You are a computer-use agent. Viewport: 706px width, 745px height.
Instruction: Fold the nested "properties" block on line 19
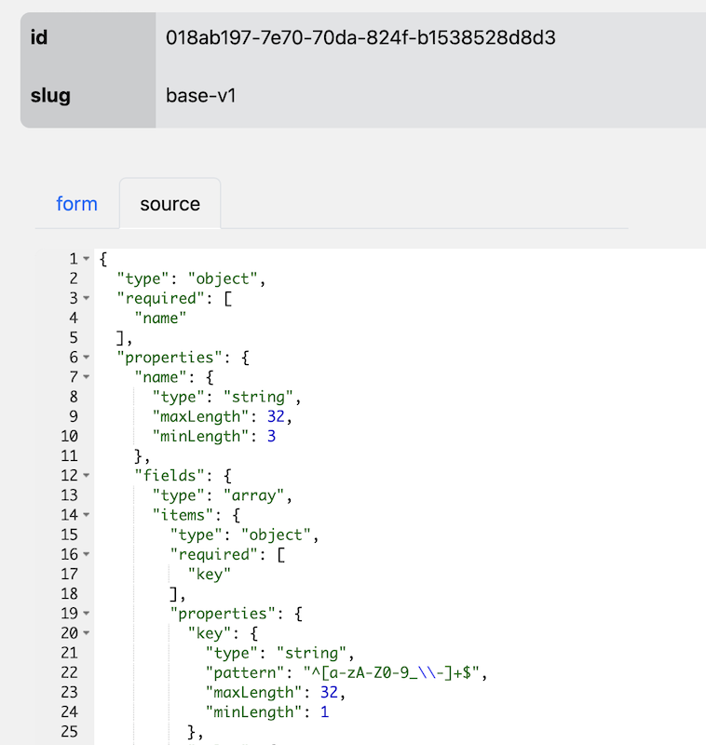point(87,614)
